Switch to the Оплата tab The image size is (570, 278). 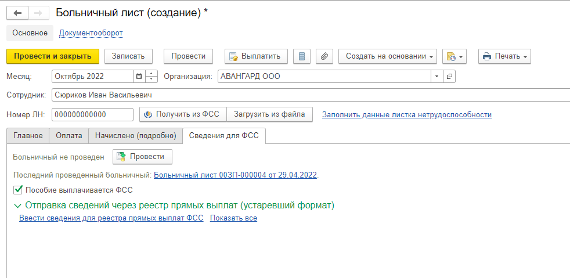(68, 136)
